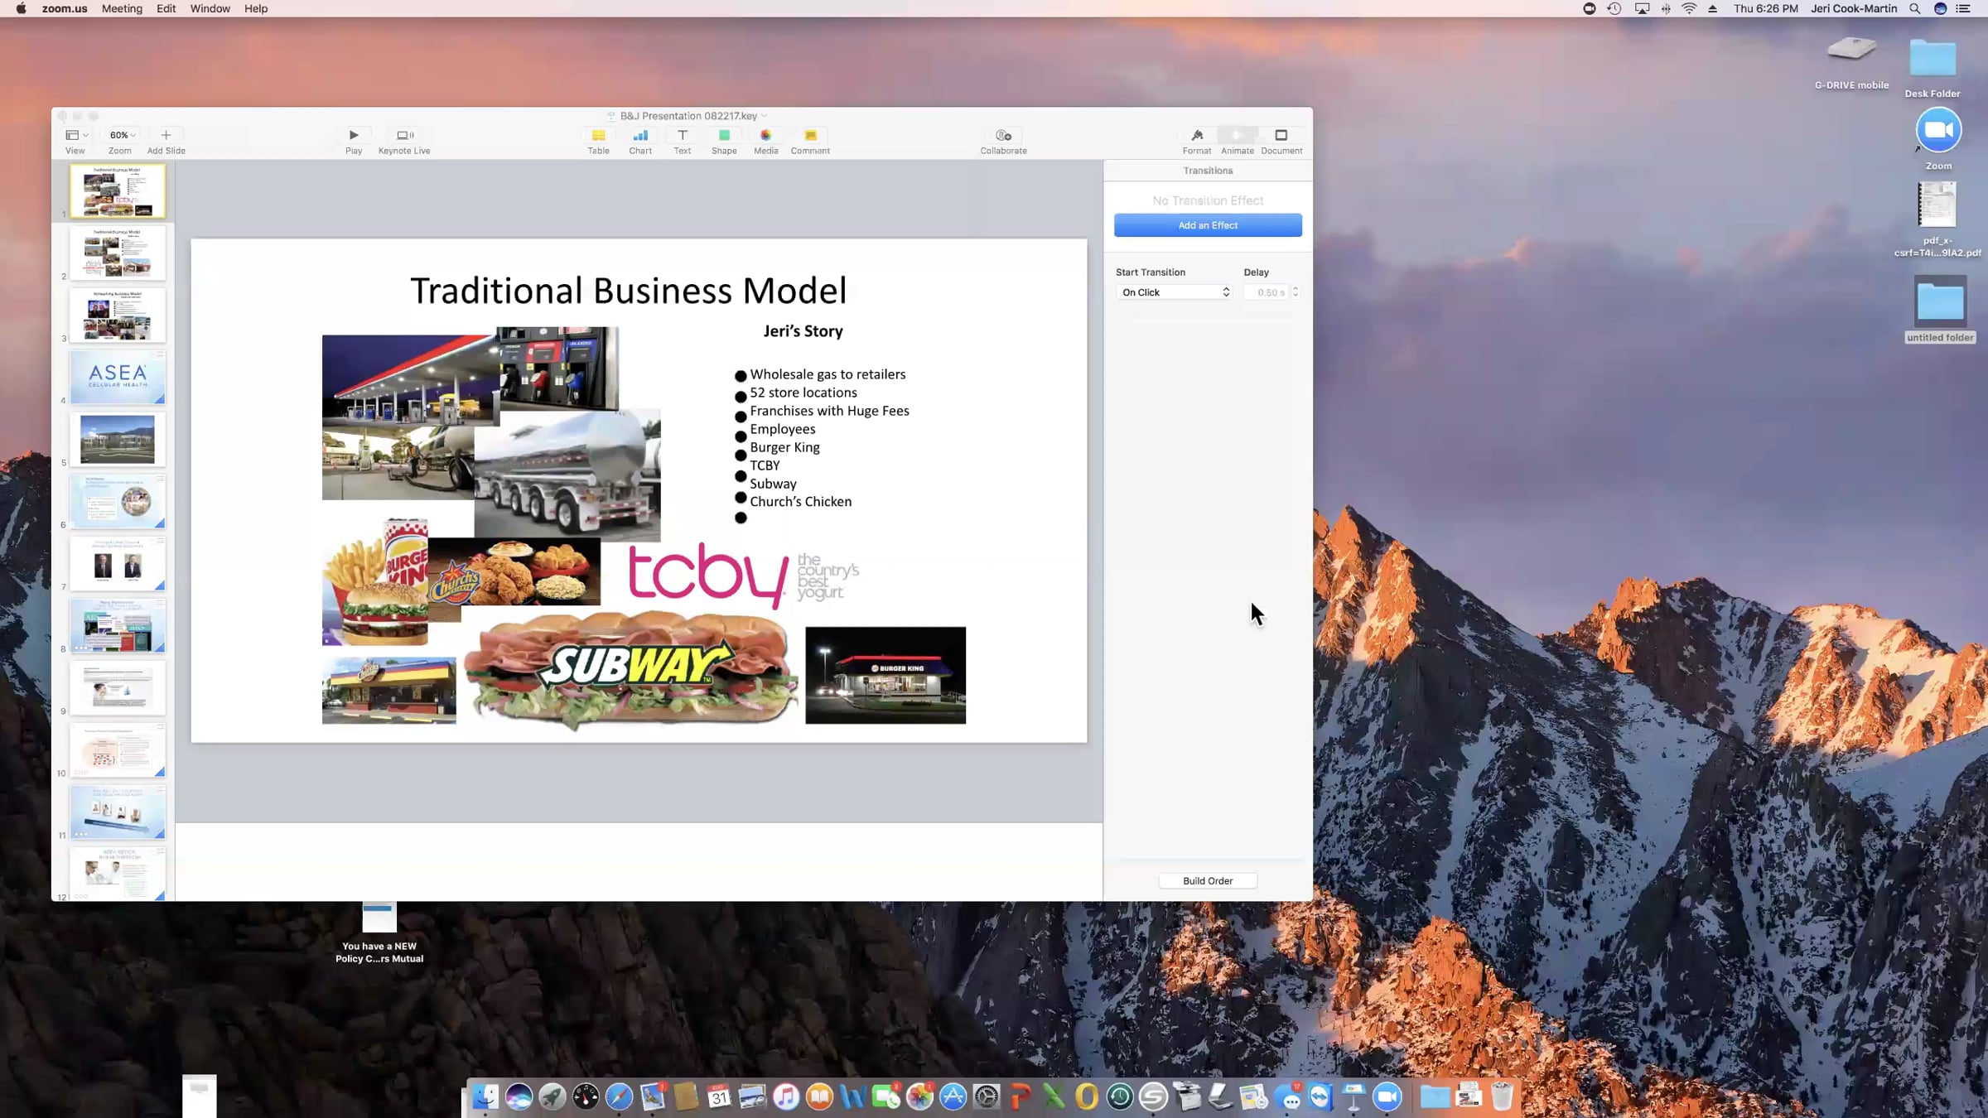Click the Siri icon in menu bar
The height and width of the screenshot is (1118, 1988).
pos(1941,8)
